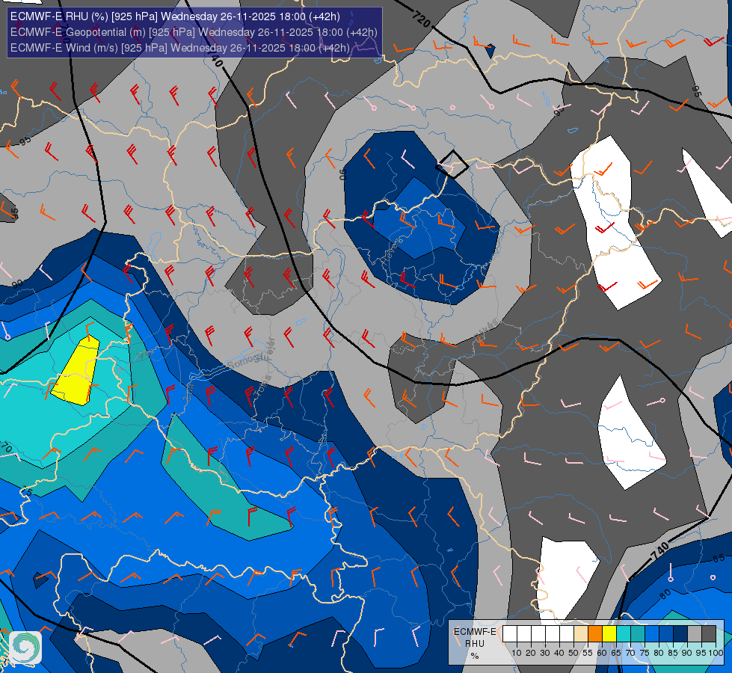
Task: Click the legend tick label 65
Action: [x=616, y=653]
